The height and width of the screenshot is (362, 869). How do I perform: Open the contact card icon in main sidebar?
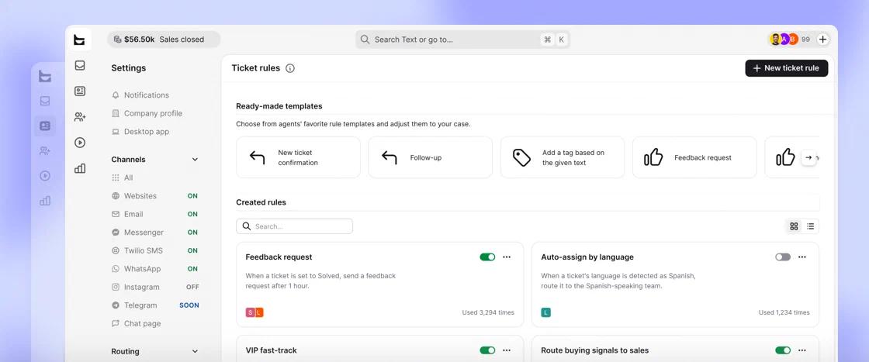pyautogui.click(x=80, y=91)
